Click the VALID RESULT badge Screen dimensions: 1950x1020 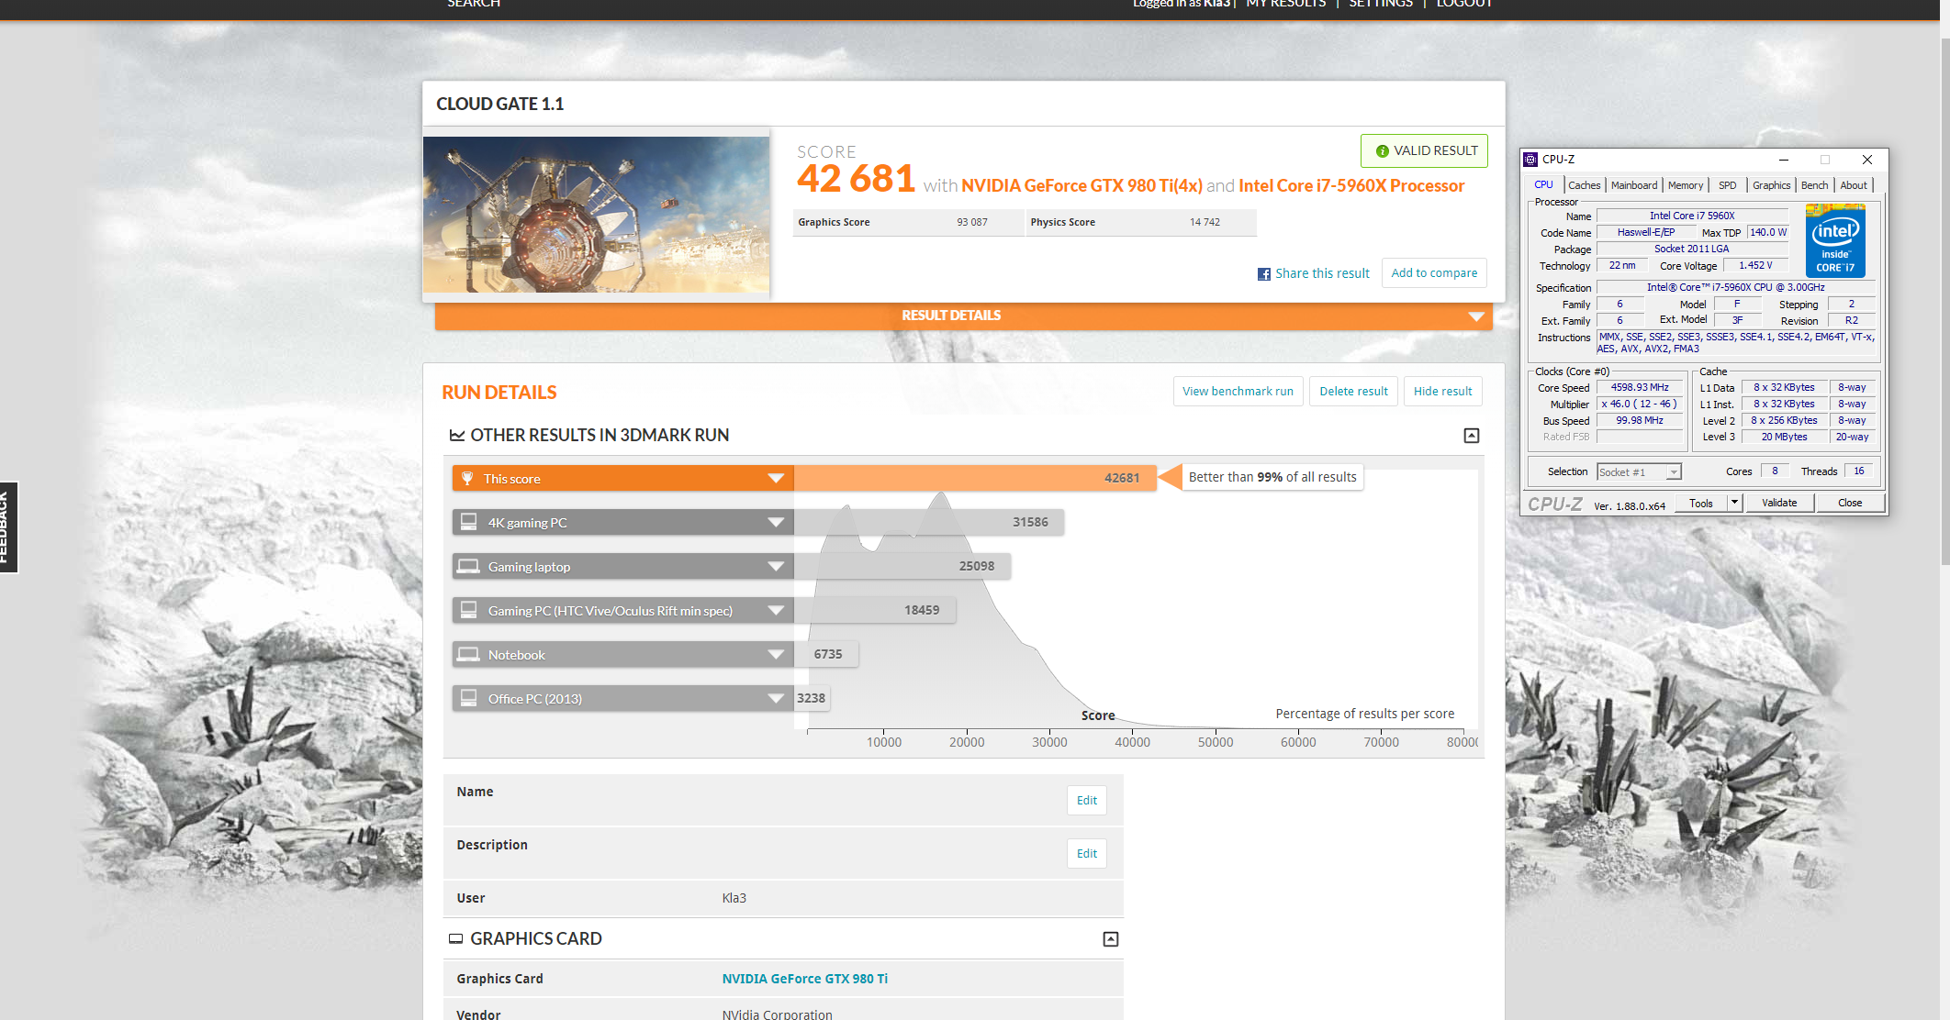pos(1424,151)
